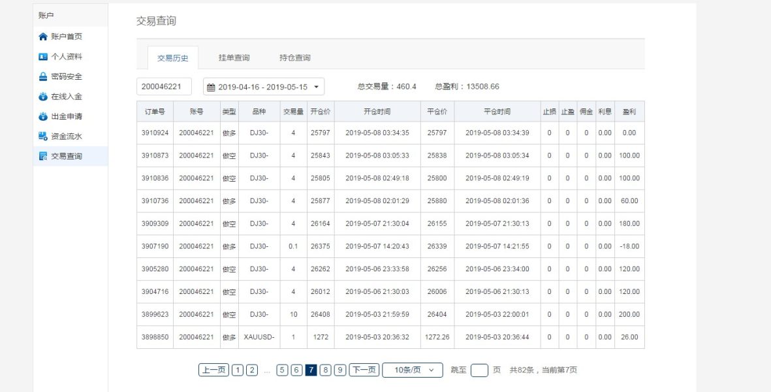Select the 交易历史 tab
The image size is (771, 392).
click(173, 58)
